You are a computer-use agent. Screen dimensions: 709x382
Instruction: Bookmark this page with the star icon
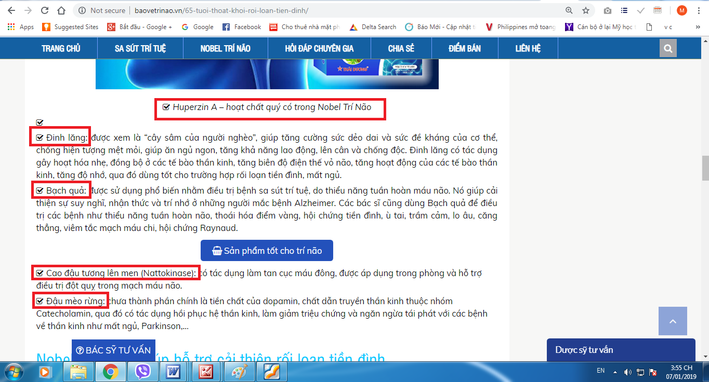[586, 10]
